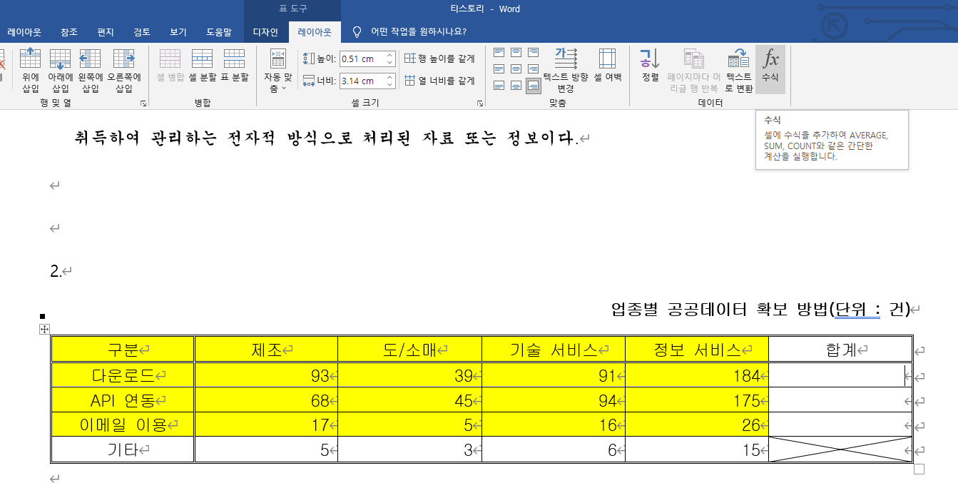Click 행 높이를 같게 (Distribute Rows)

pyautogui.click(x=439, y=59)
